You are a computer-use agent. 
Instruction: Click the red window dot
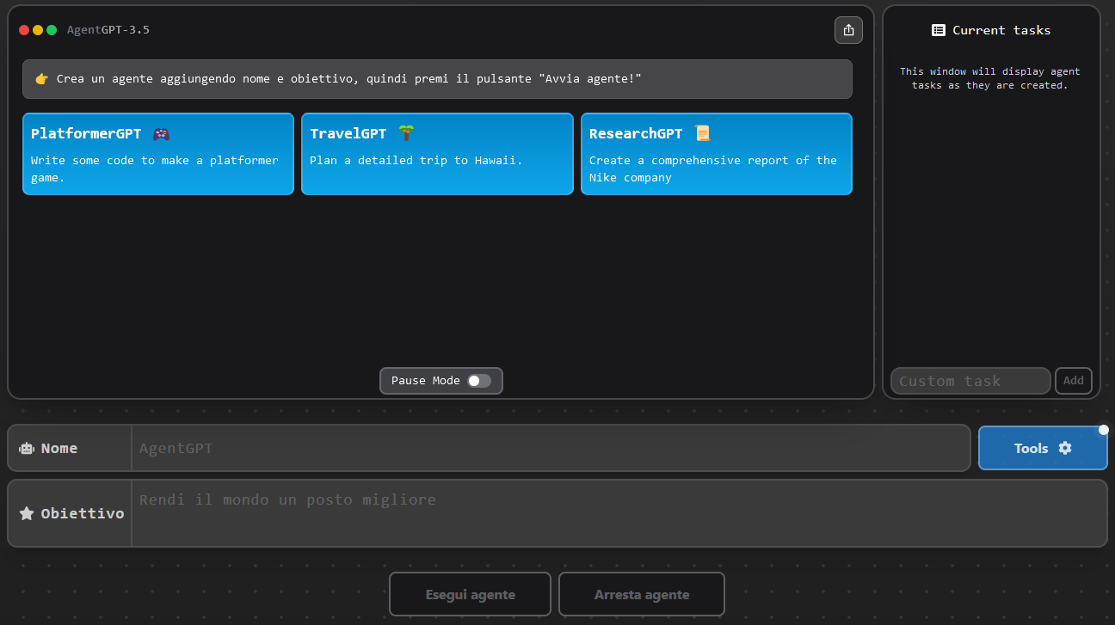pos(24,30)
